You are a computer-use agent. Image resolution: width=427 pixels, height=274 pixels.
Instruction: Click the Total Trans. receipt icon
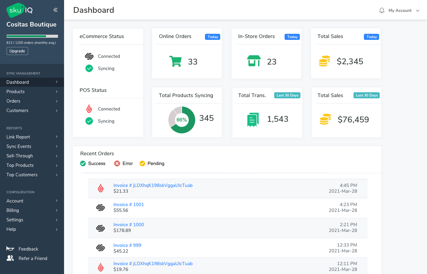click(253, 119)
